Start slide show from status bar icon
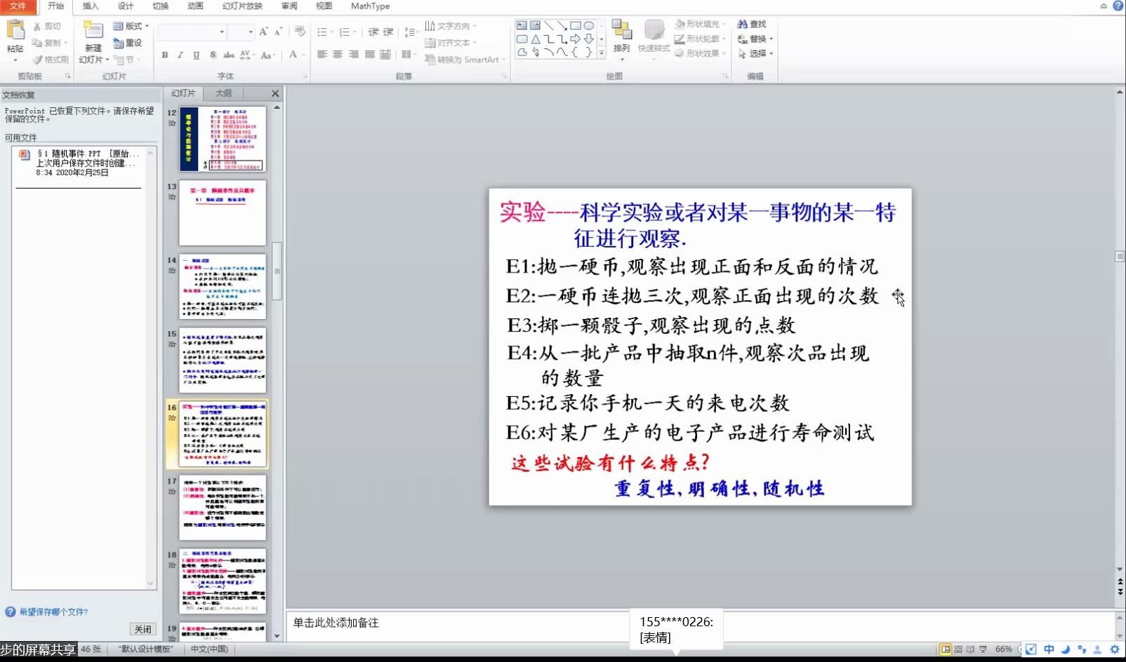This screenshot has height=662, width=1126. tap(983, 649)
